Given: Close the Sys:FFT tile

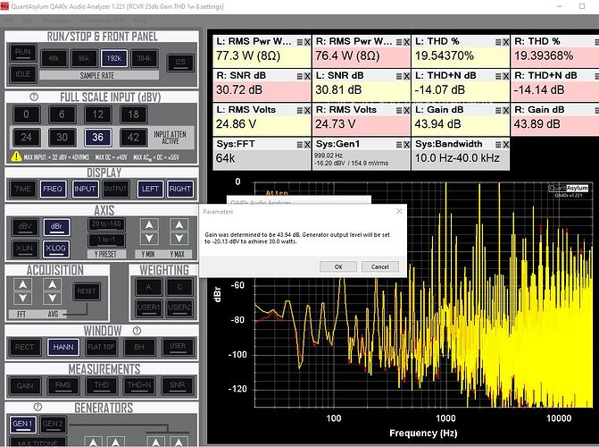Looking at the screenshot, I should 307,145.
